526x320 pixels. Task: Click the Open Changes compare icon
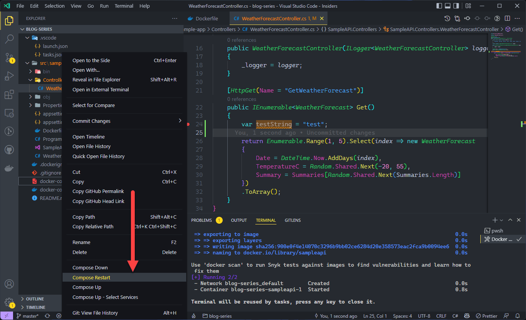(x=457, y=18)
